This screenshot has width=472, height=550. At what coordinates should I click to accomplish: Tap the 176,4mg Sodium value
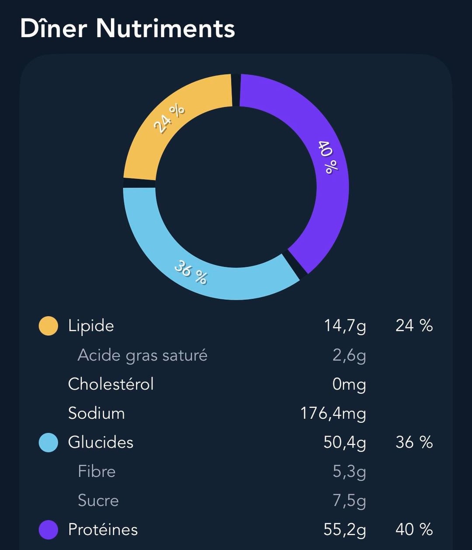point(333,413)
